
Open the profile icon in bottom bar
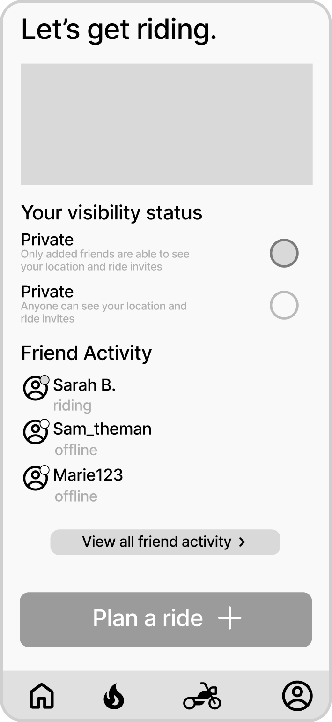tap(297, 696)
